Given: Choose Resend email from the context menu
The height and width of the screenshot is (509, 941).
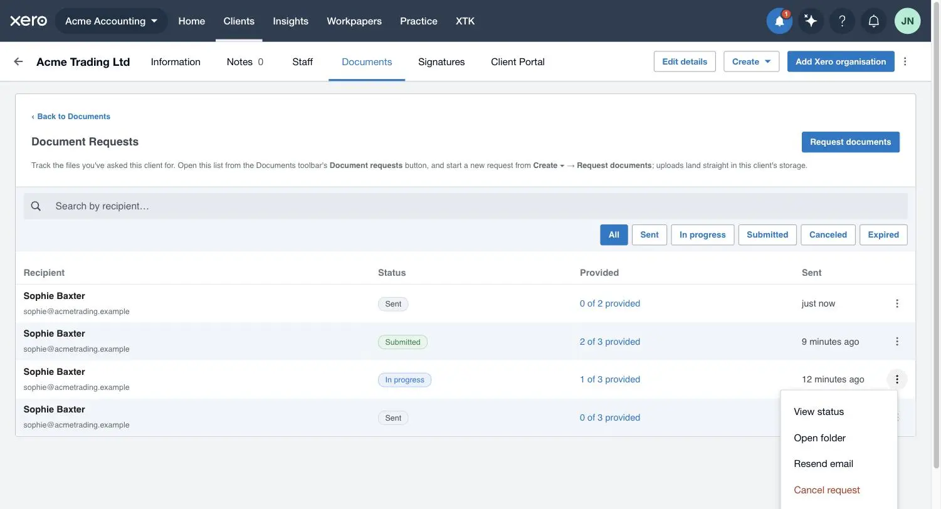Looking at the screenshot, I should [823, 464].
